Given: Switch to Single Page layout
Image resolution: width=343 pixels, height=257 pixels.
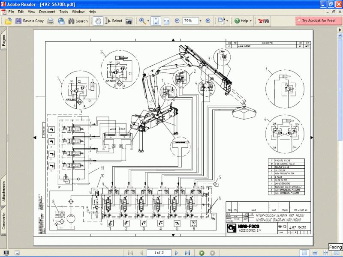Looking at the screenshot, I should coord(304,252).
